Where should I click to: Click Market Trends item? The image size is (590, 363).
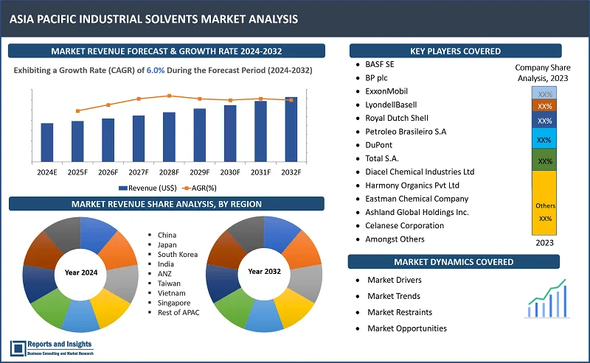tap(394, 296)
